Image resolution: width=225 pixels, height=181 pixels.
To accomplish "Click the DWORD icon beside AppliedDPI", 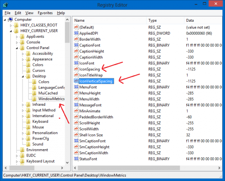I will tap(76, 33).
